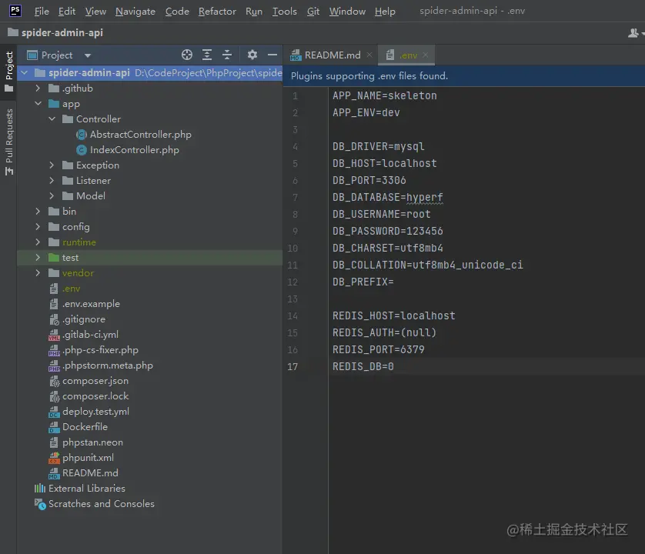Hide the Project panel with minus icon
Image resolution: width=645 pixels, height=554 pixels.
tap(272, 55)
